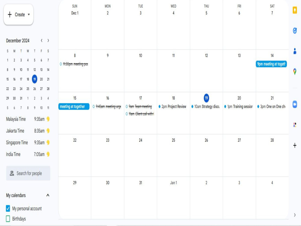
Task: Go to previous month in mini calendar
Action: 42,41
